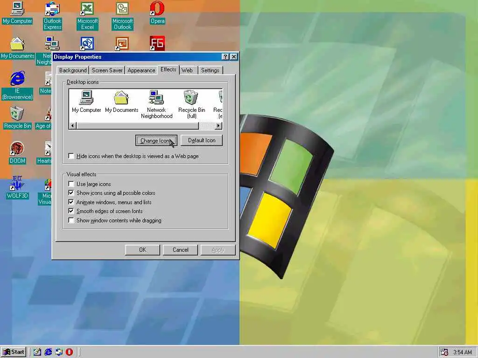Switch to the Background tab
The image size is (478, 358).
[x=73, y=70]
